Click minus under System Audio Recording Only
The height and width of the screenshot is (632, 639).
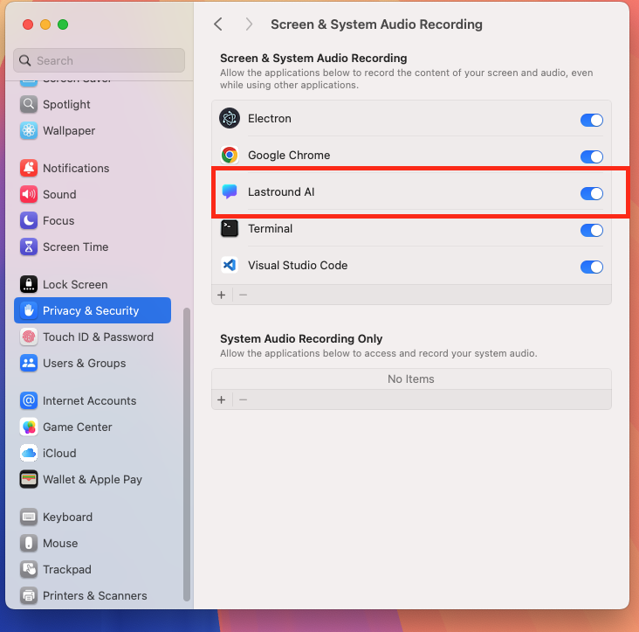pyautogui.click(x=244, y=399)
